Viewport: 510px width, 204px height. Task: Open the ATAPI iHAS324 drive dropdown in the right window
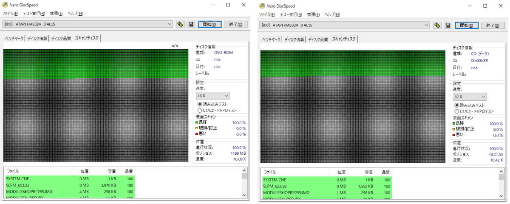click(x=345, y=25)
